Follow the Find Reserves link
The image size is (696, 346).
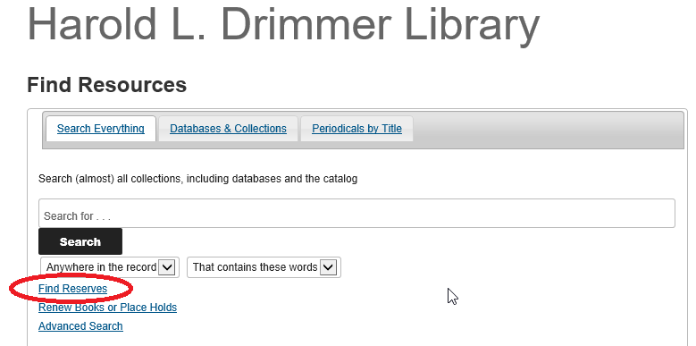coord(72,289)
